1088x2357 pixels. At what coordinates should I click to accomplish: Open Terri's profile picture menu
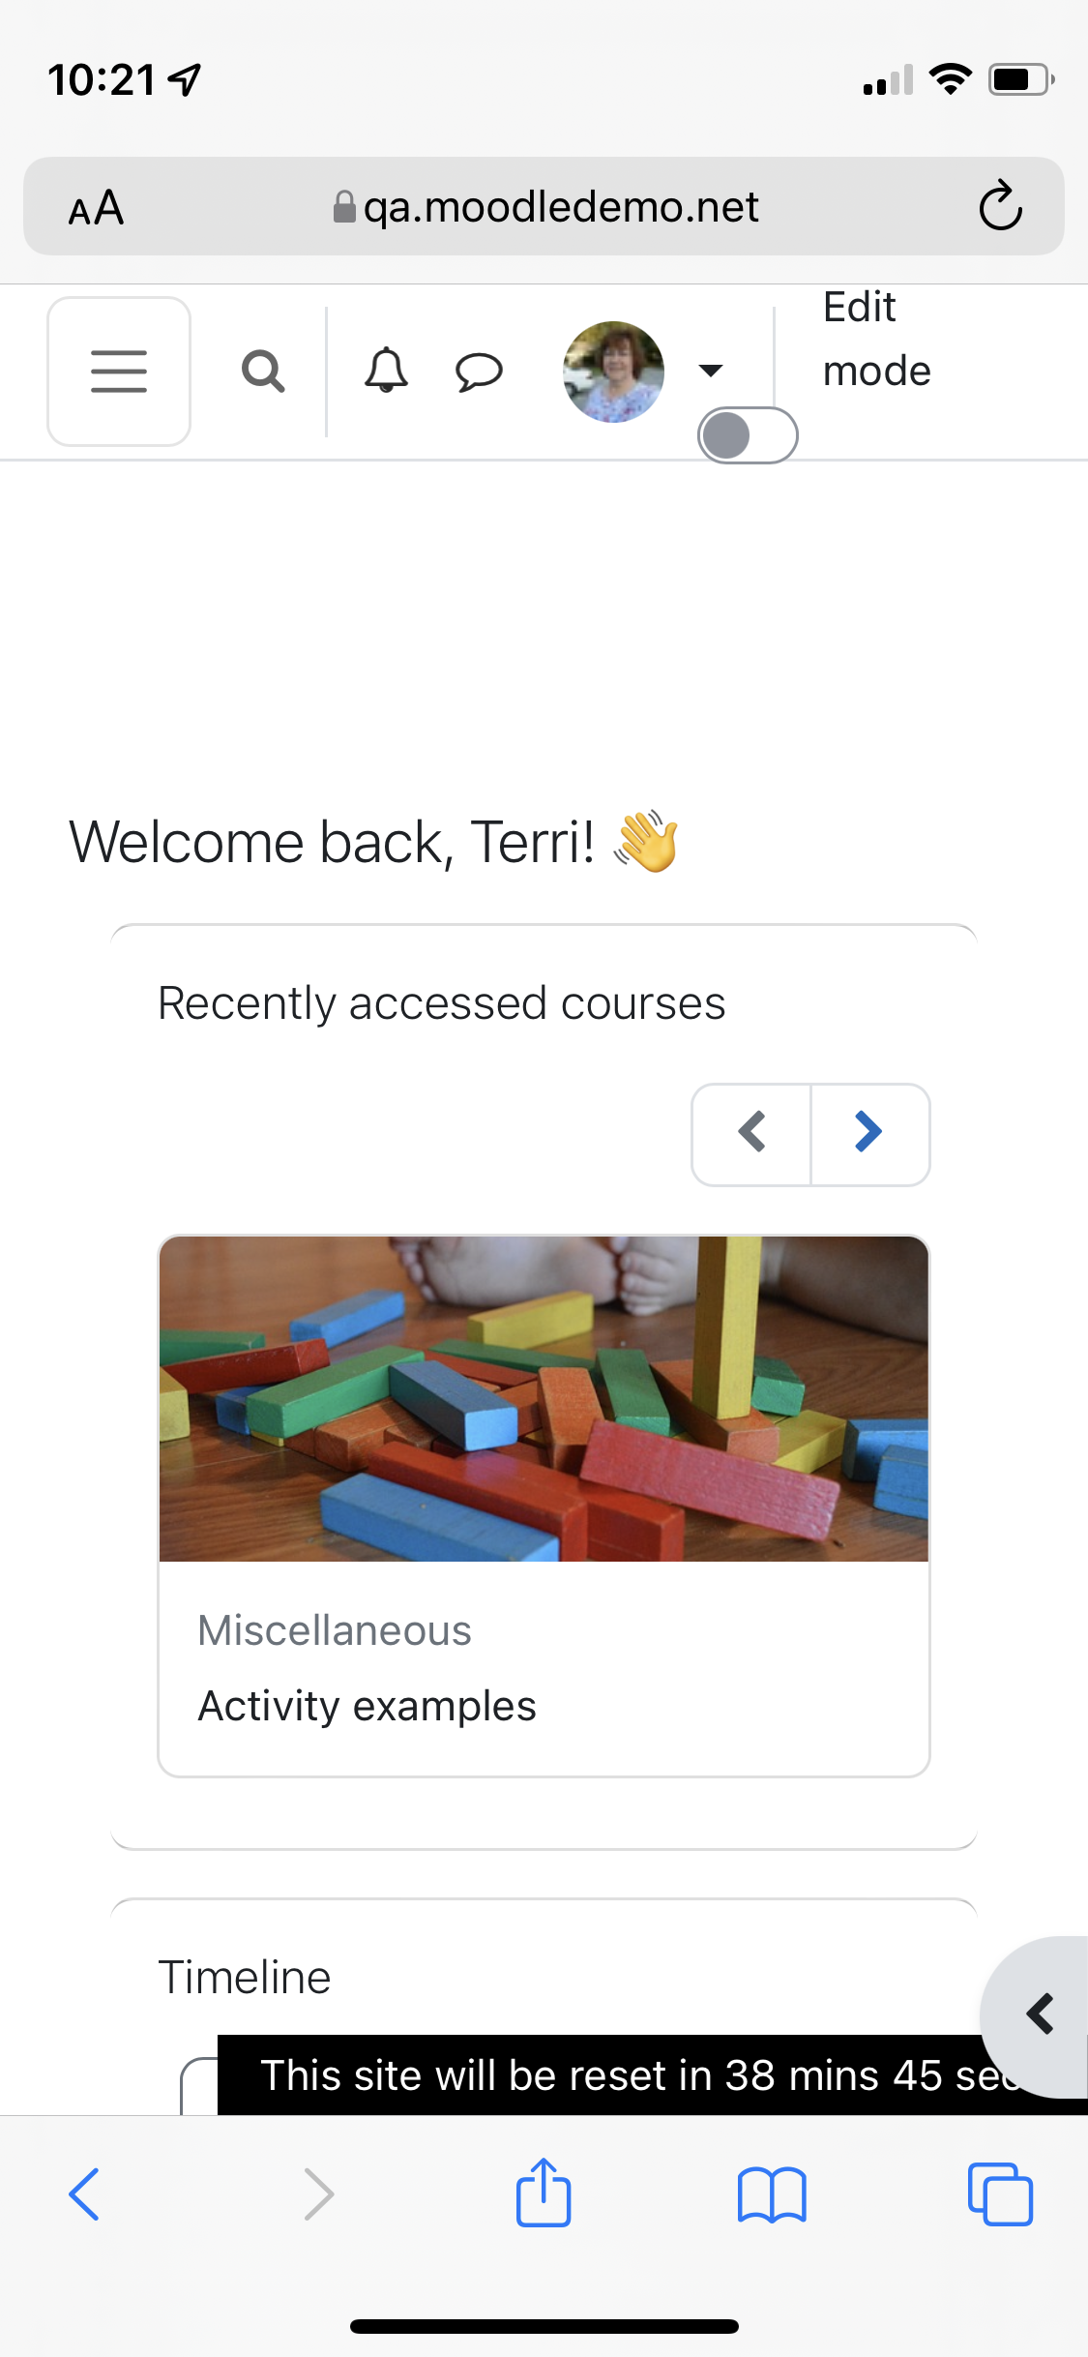(613, 372)
